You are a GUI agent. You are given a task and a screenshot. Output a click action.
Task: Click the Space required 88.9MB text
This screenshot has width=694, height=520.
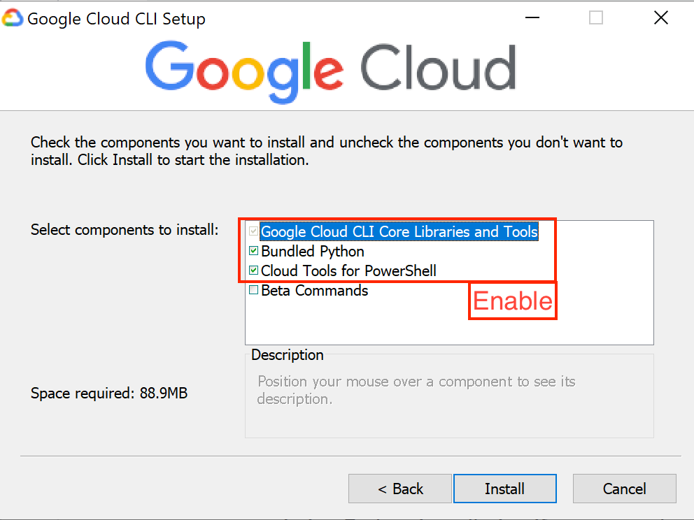109,393
